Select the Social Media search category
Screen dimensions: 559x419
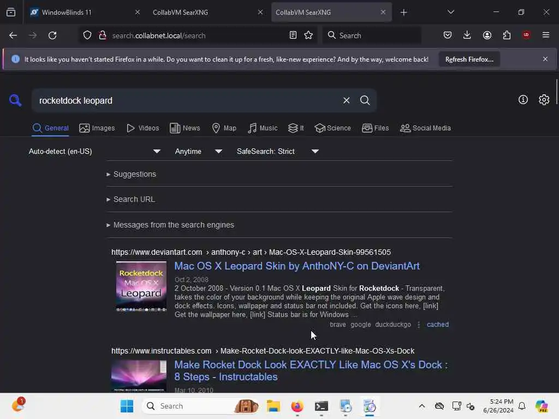425,128
